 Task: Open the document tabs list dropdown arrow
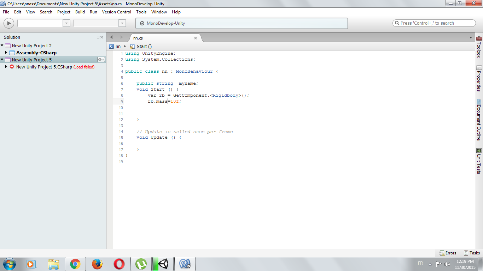point(471,38)
